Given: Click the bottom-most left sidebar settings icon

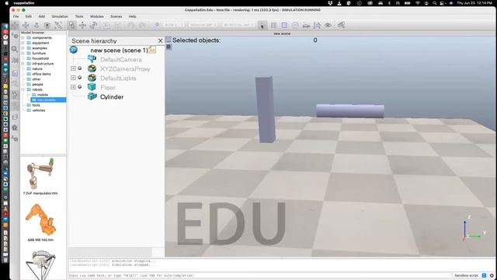Looking at the screenshot, I should click(x=15, y=138).
